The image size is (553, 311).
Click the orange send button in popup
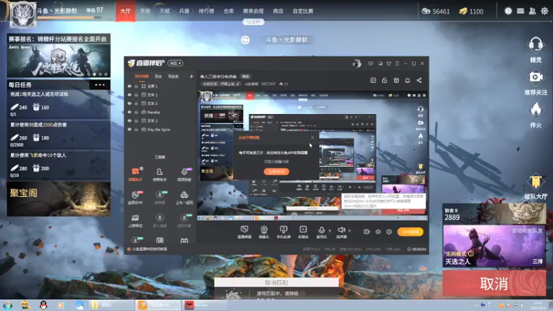(x=276, y=171)
